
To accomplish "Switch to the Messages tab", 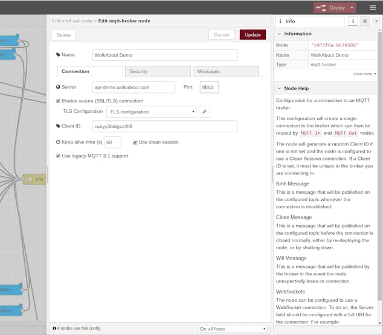I will click(x=225, y=71).
